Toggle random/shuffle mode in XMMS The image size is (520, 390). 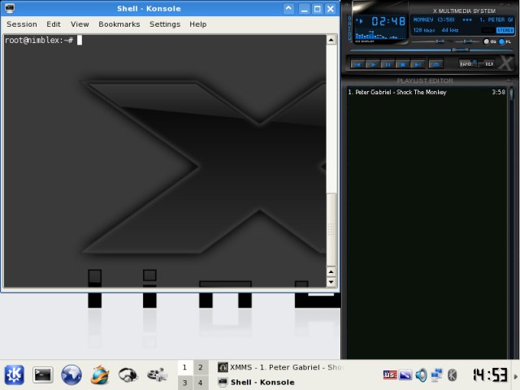pos(468,63)
